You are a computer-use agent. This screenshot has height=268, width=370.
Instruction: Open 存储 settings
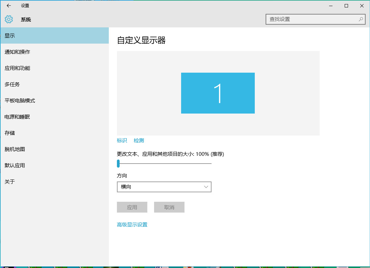54,133
